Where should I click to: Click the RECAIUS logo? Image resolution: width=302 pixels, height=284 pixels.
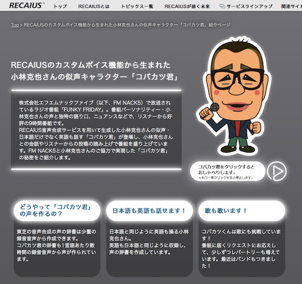pyautogui.click(x=26, y=5)
